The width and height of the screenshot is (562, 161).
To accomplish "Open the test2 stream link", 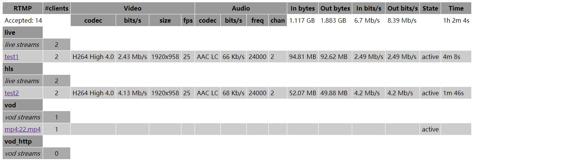I will coord(11,93).
